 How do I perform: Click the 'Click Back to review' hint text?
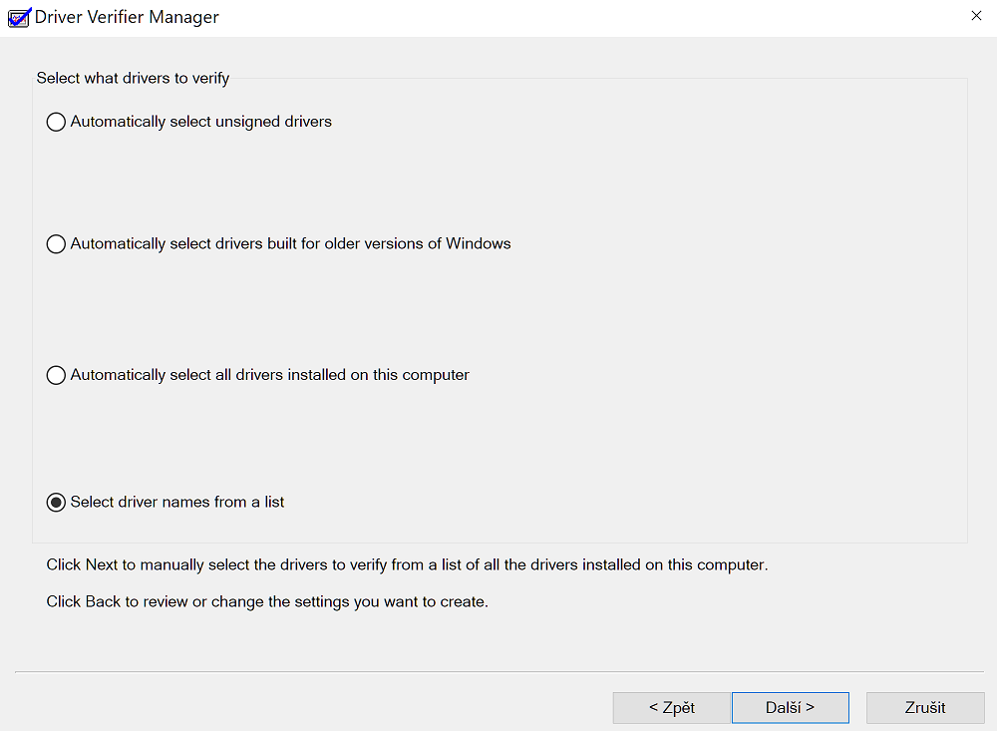point(267,602)
